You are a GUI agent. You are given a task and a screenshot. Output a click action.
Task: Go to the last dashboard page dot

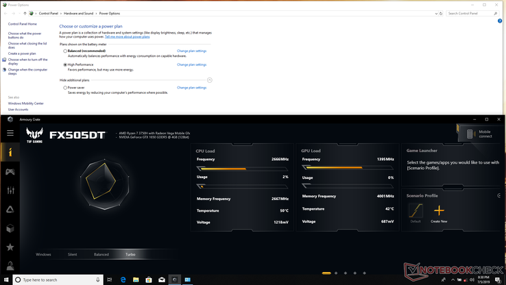[364, 273]
